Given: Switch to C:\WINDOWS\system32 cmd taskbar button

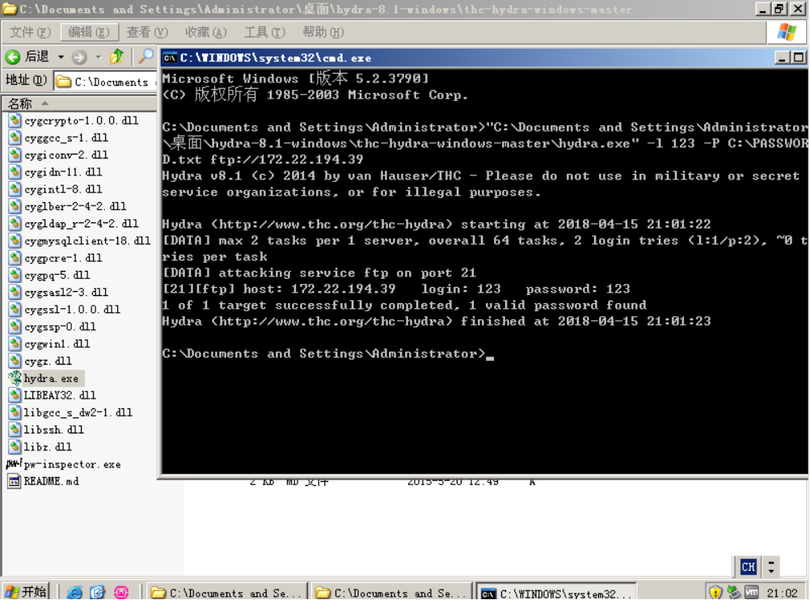Looking at the screenshot, I should 556,593.
